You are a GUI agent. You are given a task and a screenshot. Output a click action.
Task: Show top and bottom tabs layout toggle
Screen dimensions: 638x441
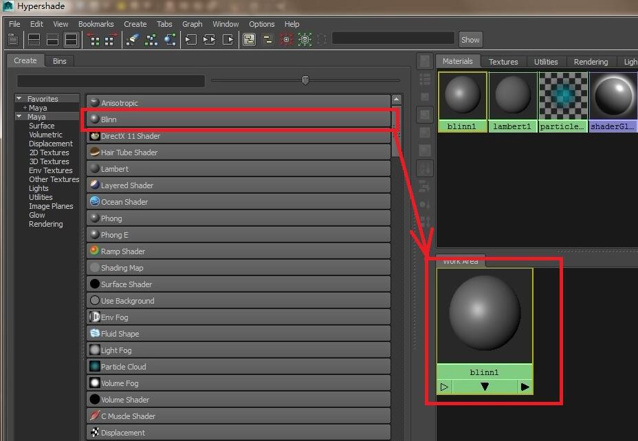pyautogui.click(x=71, y=40)
